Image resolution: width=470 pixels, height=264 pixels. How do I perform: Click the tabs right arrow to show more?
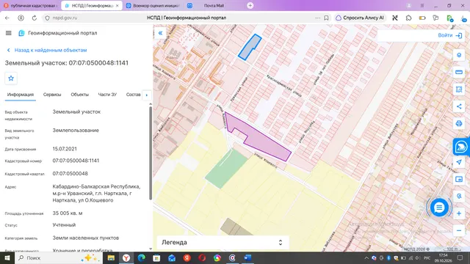tap(147, 95)
